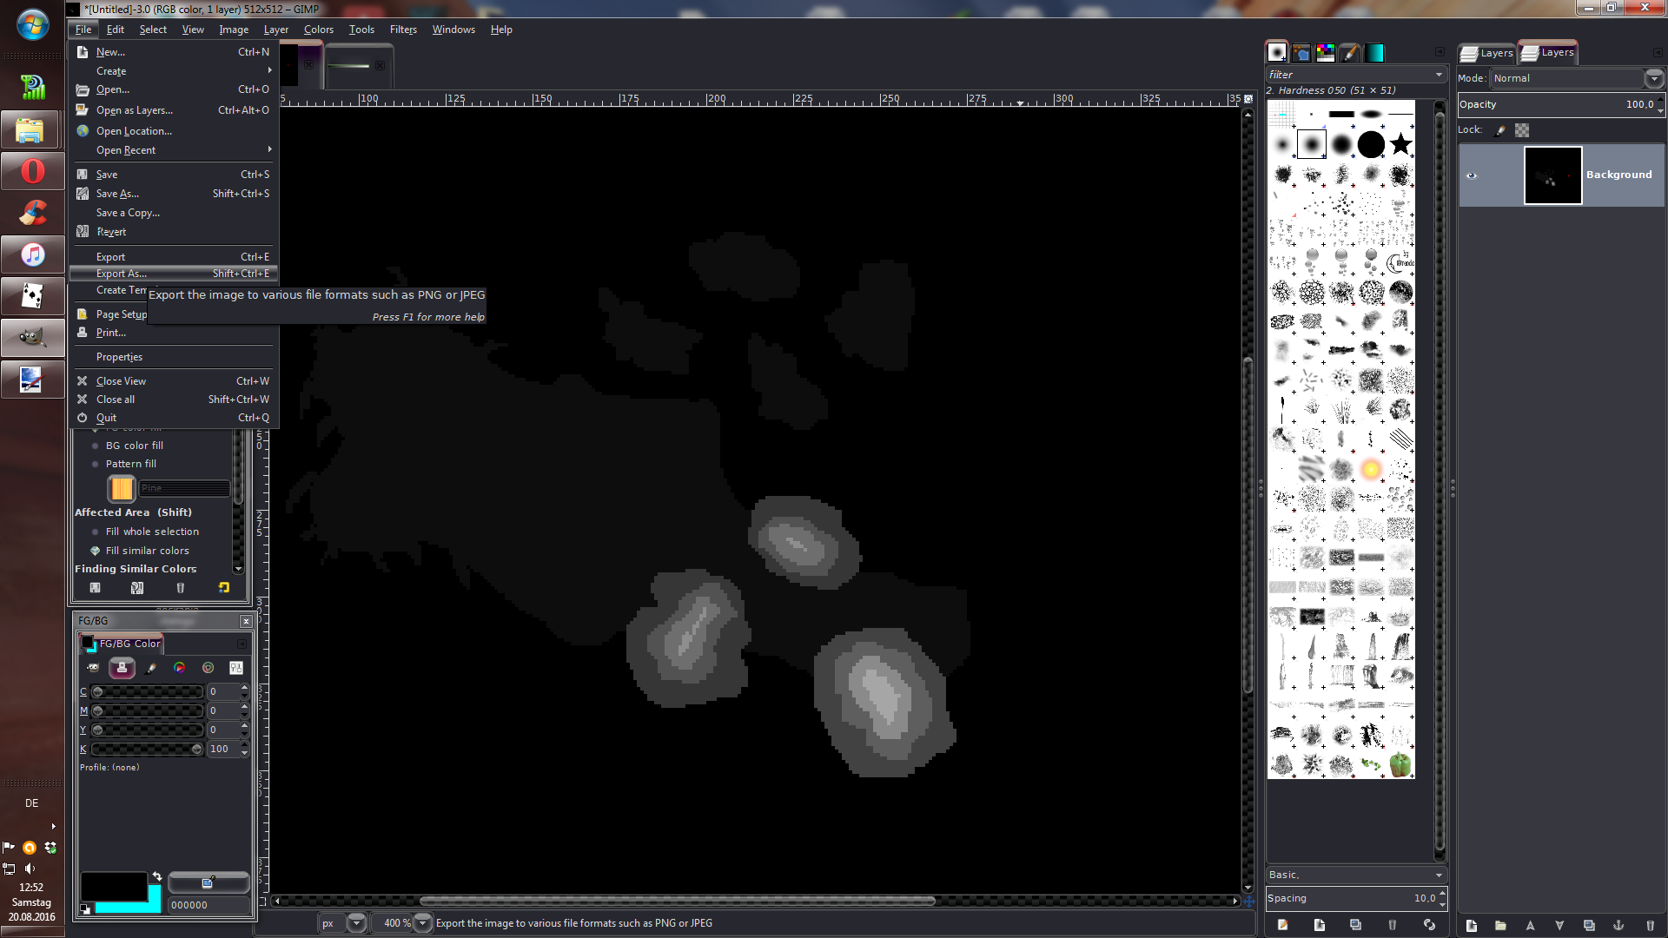Click Edit brush icon in Brushes panel
This screenshot has height=938, width=1668.
click(1282, 925)
